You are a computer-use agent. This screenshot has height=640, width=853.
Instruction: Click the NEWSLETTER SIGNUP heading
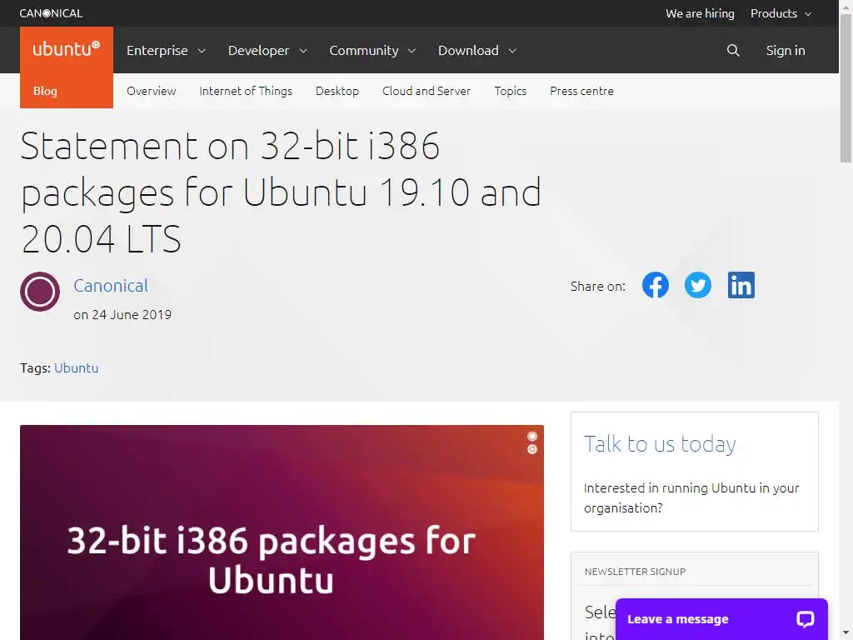click(x=635, y=572)
